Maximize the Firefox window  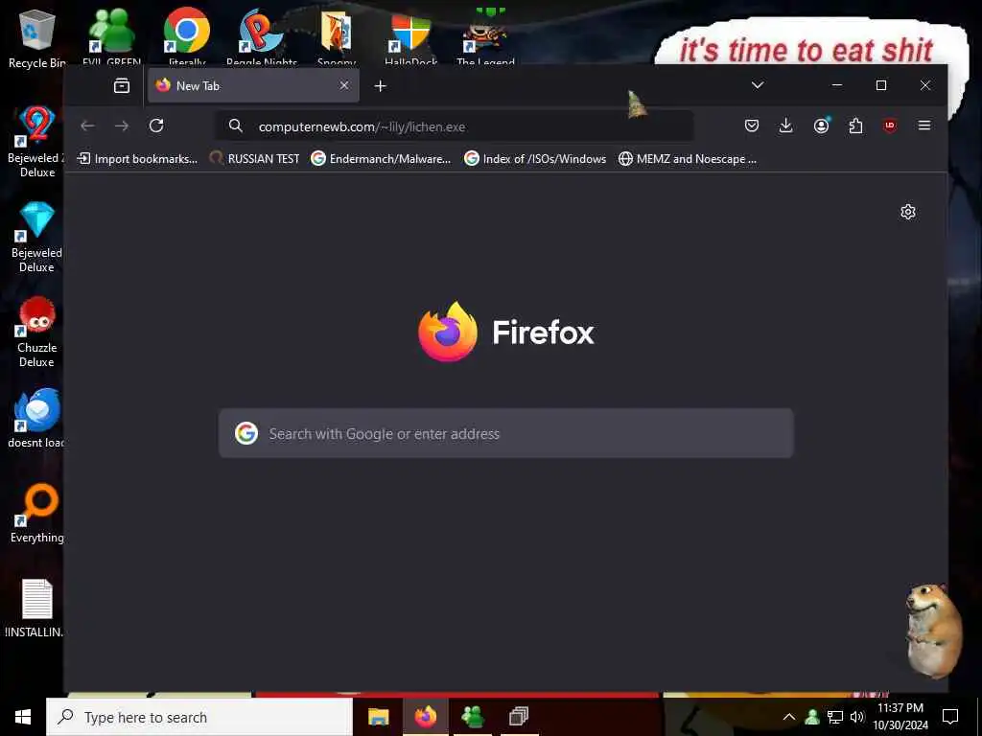(x=880, y=85)
